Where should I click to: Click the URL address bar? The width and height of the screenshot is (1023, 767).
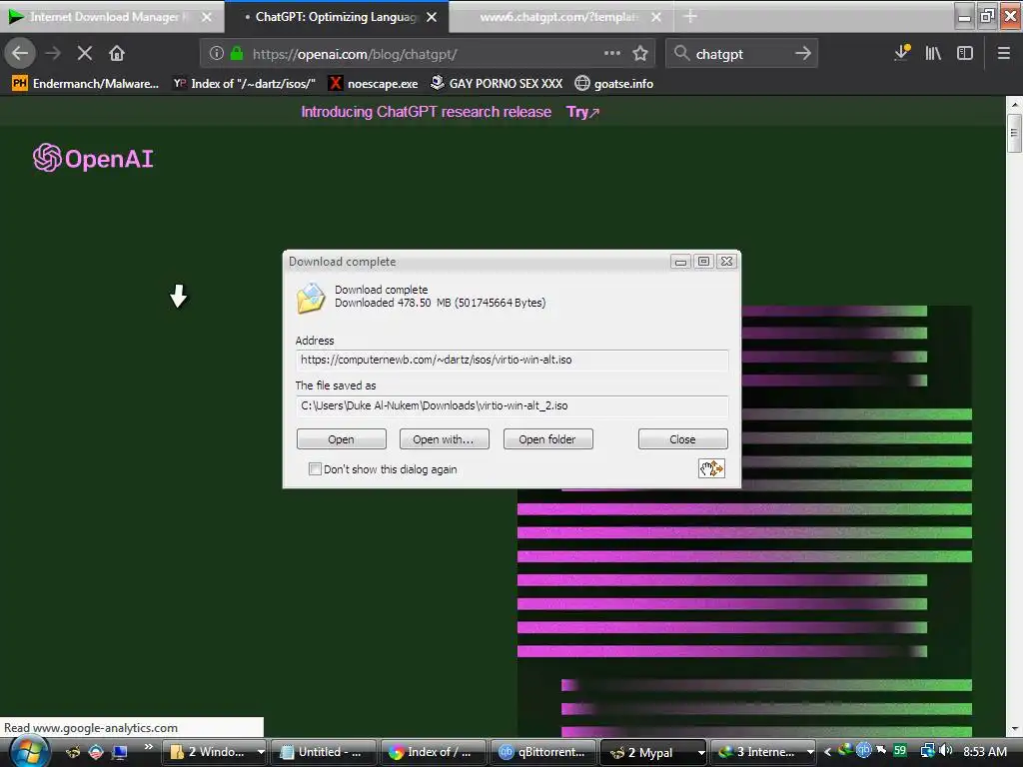click(428, 54)
